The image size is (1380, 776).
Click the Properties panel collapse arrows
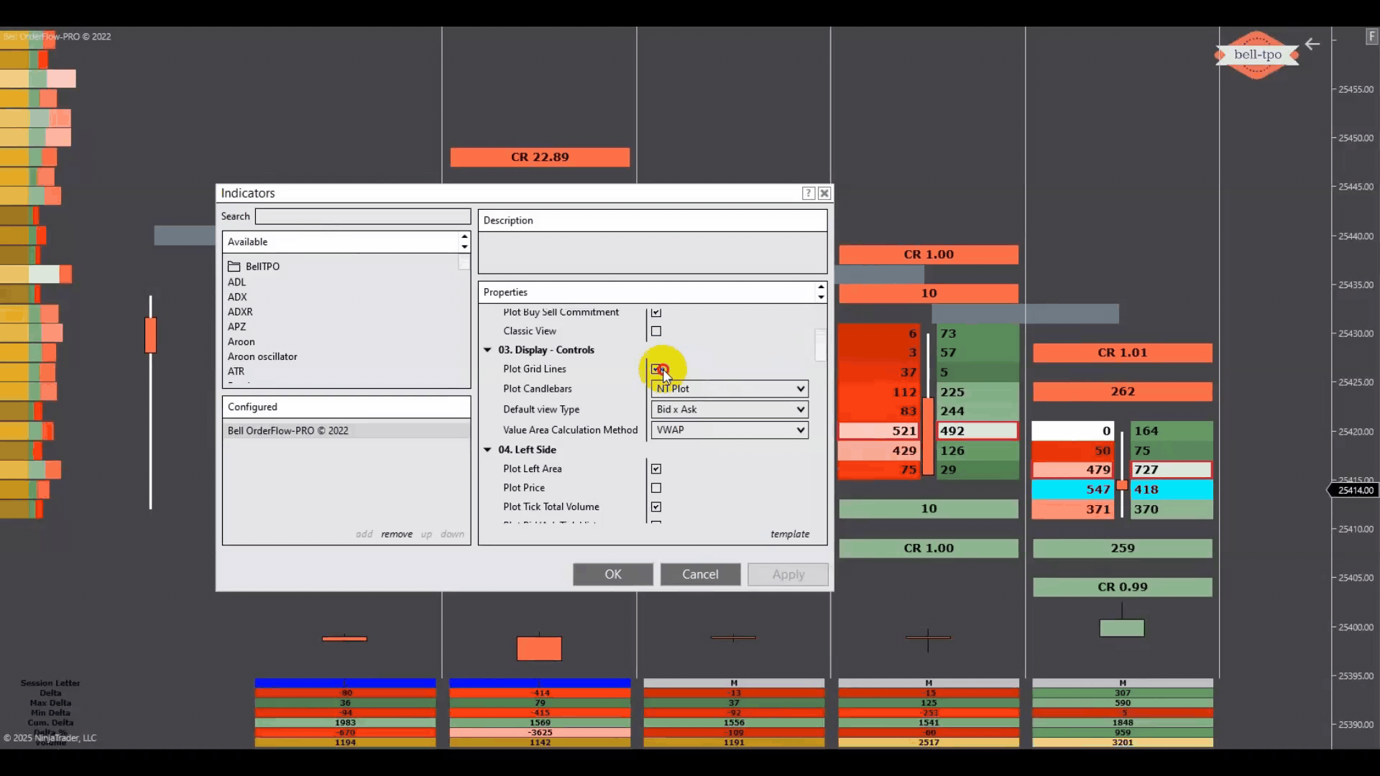coord(821,292)
